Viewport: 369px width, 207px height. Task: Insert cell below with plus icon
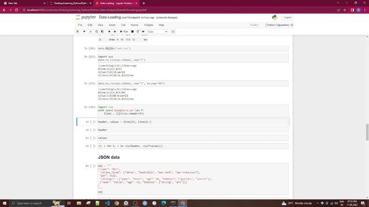[x=84, y=32]
